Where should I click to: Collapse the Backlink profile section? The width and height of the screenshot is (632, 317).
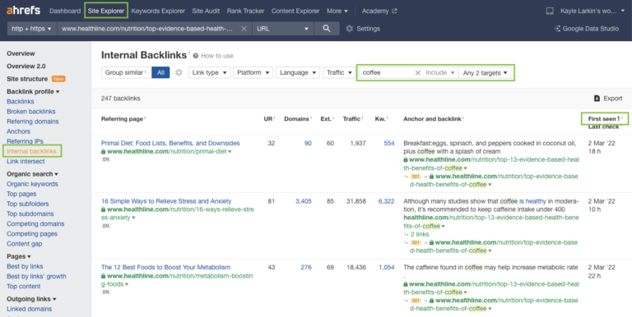(33, 91)
